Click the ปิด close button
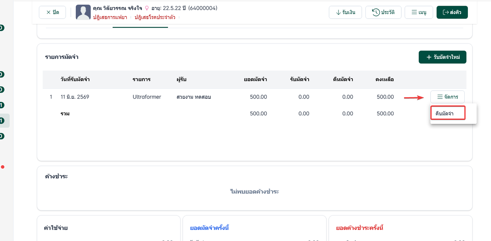 click(52, 12)
